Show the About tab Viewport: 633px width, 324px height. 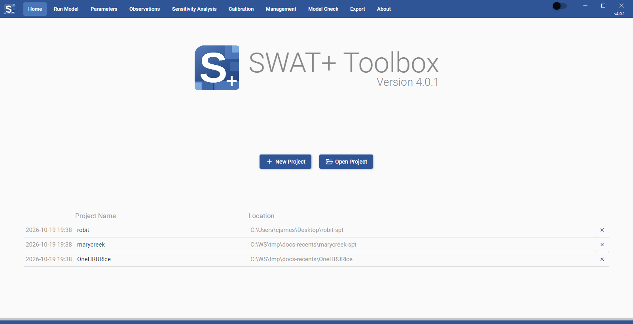384,9
